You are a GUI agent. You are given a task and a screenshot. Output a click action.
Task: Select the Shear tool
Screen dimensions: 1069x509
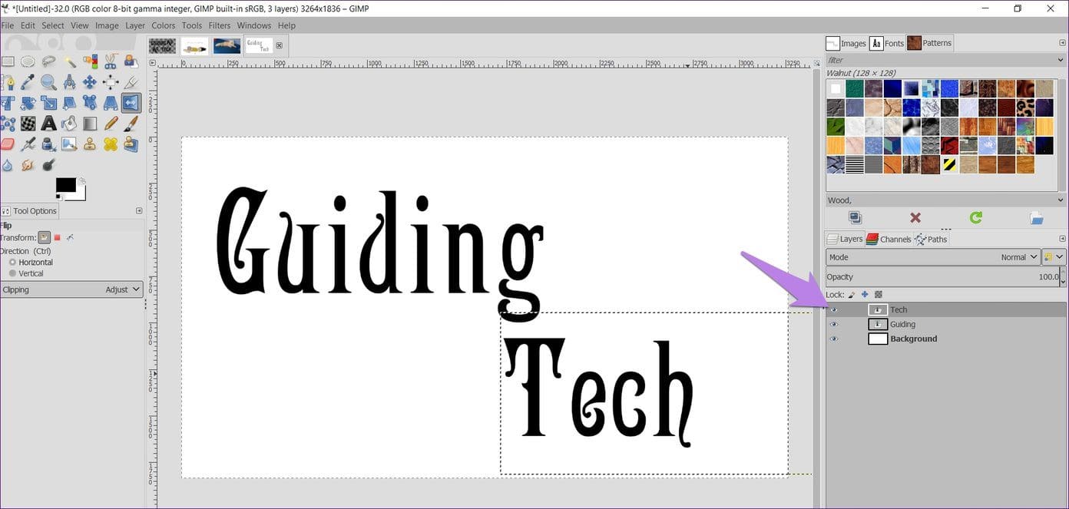69,103
